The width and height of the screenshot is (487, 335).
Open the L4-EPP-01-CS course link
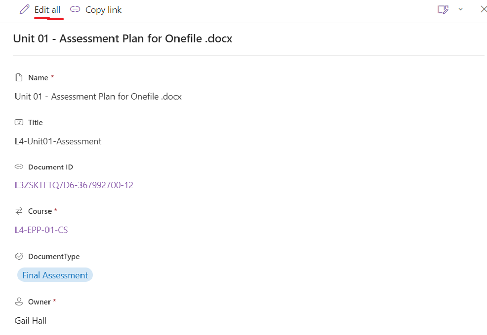[41, 230]
